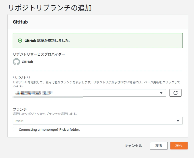The image size is (194, 158).
Task: Click the ブランチ field label
Action: tap(19, 109)
